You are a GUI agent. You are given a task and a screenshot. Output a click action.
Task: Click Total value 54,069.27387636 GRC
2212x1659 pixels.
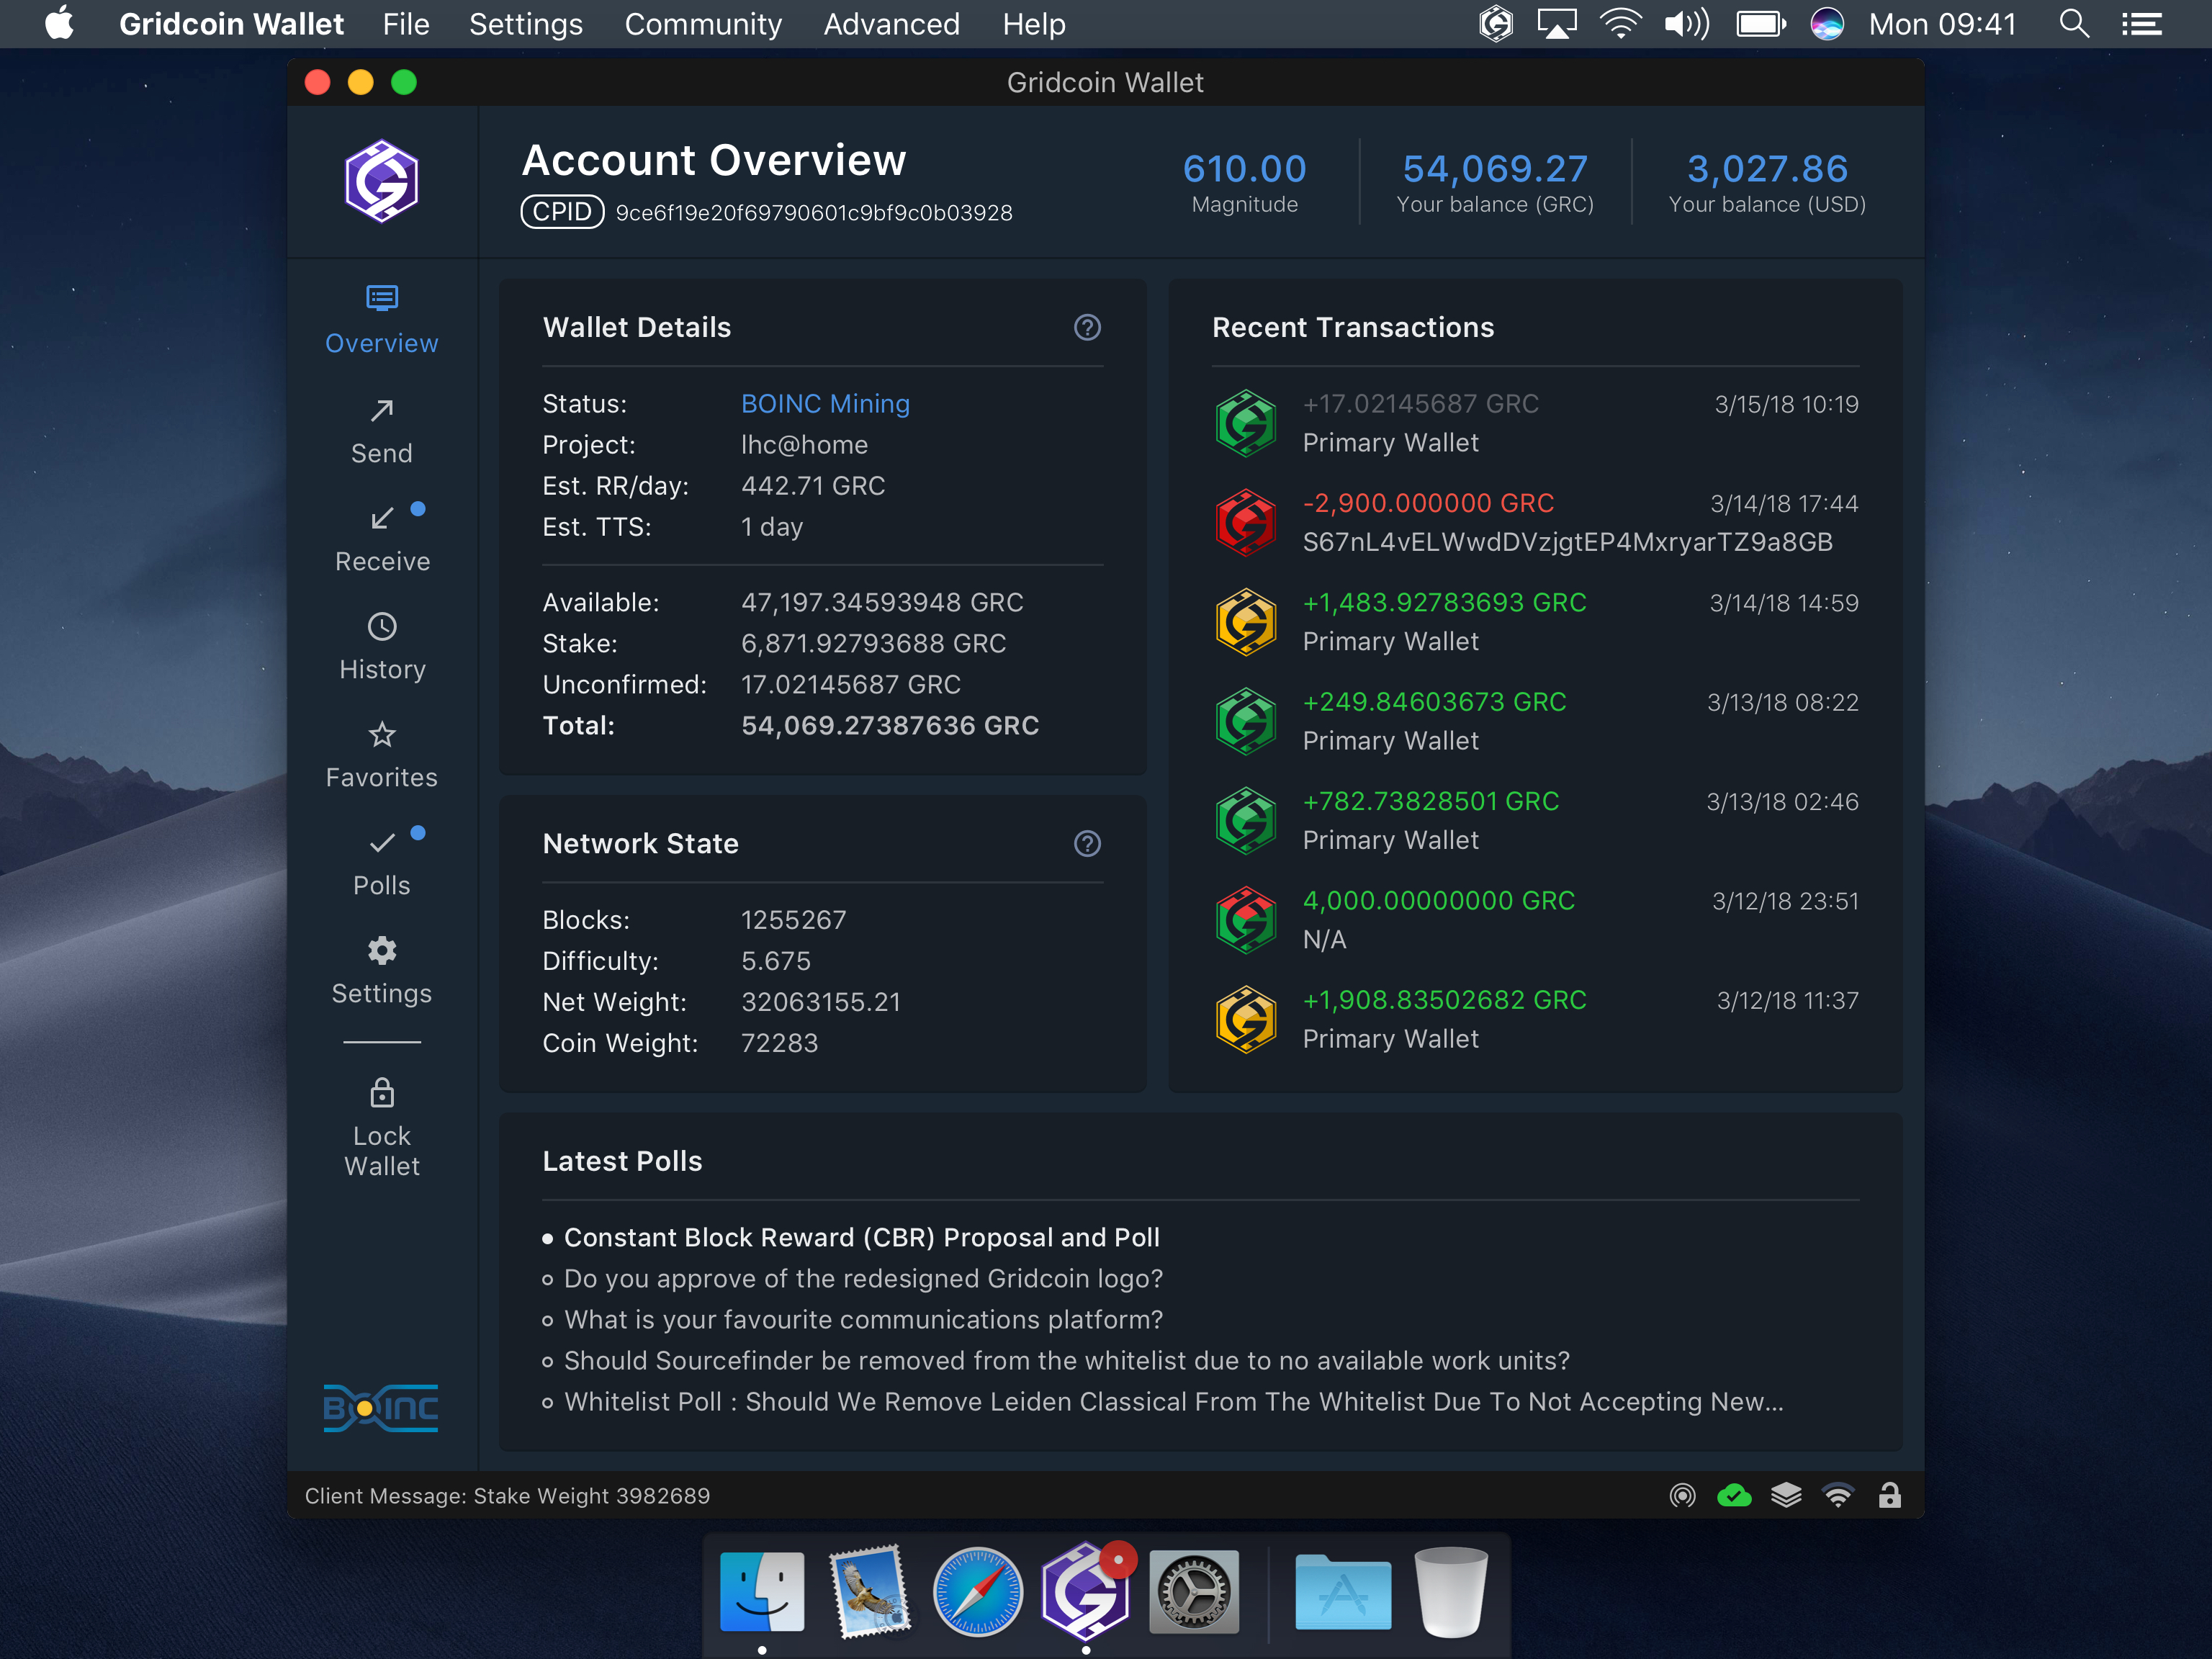[890, 726]
